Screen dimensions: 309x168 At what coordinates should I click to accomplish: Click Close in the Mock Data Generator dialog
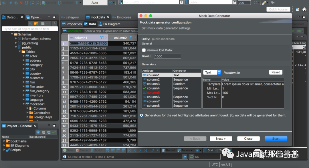click(248, 138)
